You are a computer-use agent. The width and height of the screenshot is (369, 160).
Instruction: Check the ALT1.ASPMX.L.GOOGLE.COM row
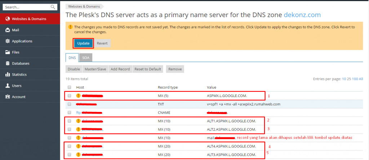pos(69,121)
